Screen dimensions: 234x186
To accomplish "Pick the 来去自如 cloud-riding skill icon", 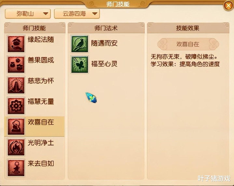I will [16, 168].
